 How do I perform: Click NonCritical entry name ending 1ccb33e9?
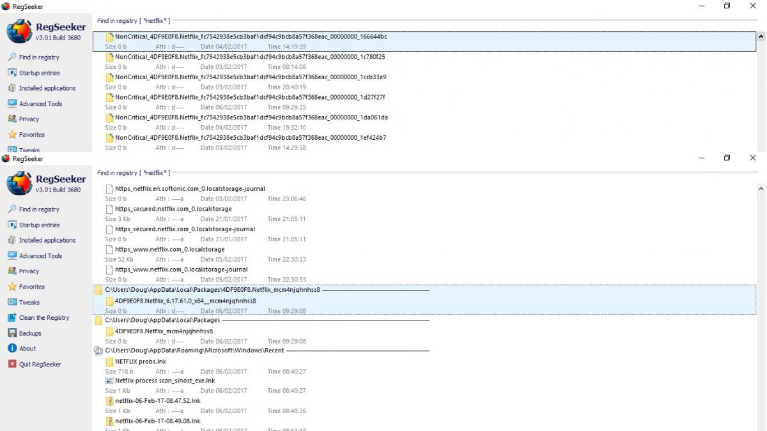[251, 77]
